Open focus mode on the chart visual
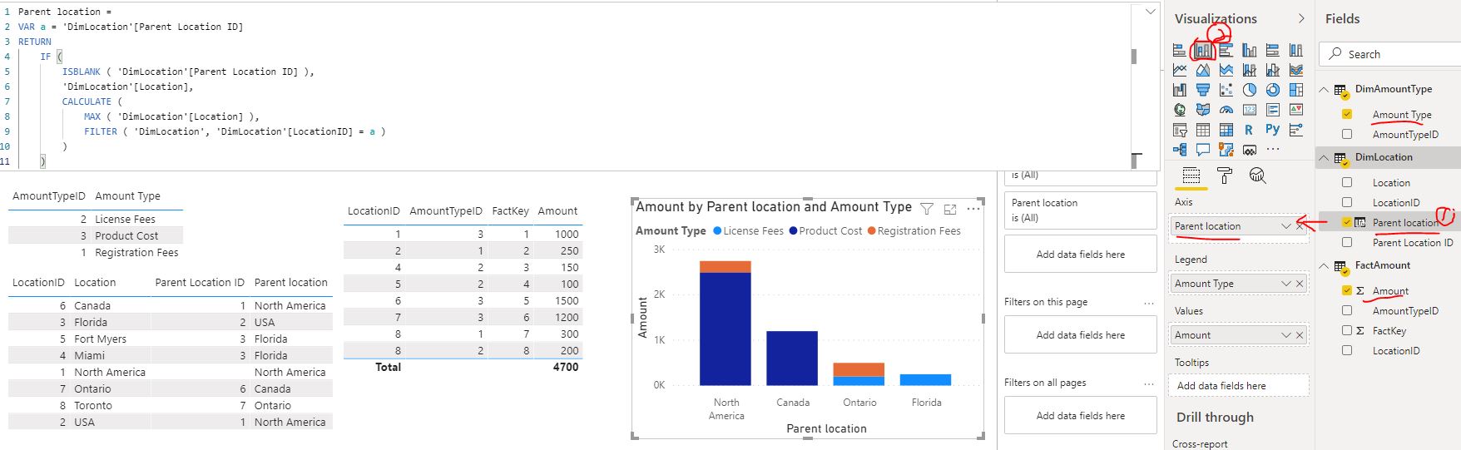 [950, 209]
